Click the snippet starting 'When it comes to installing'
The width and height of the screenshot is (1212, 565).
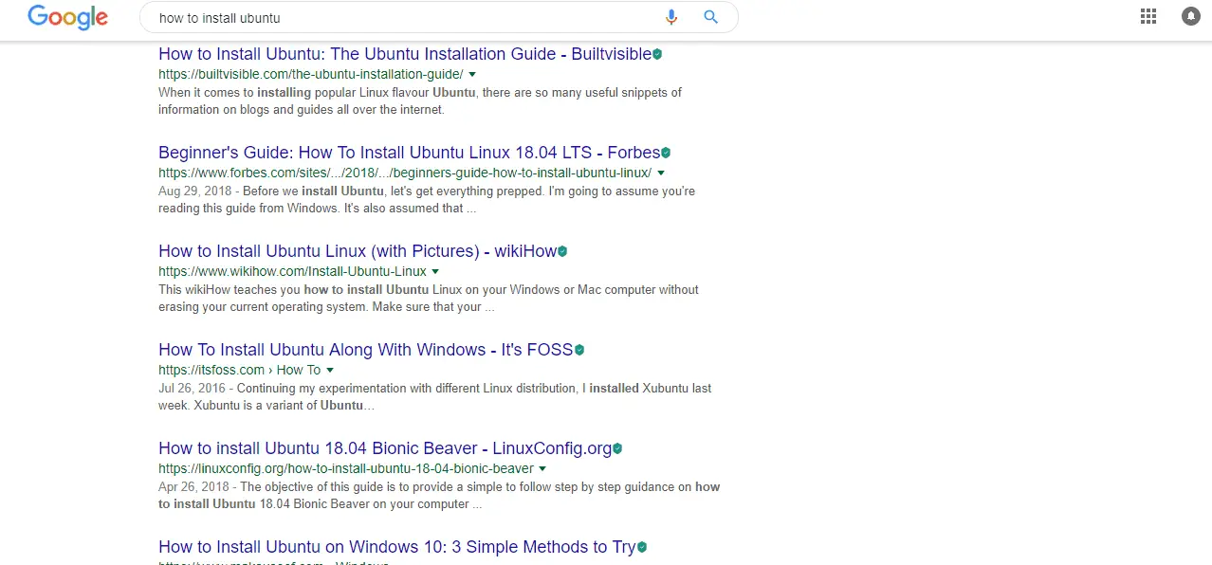tap(420, 101)
